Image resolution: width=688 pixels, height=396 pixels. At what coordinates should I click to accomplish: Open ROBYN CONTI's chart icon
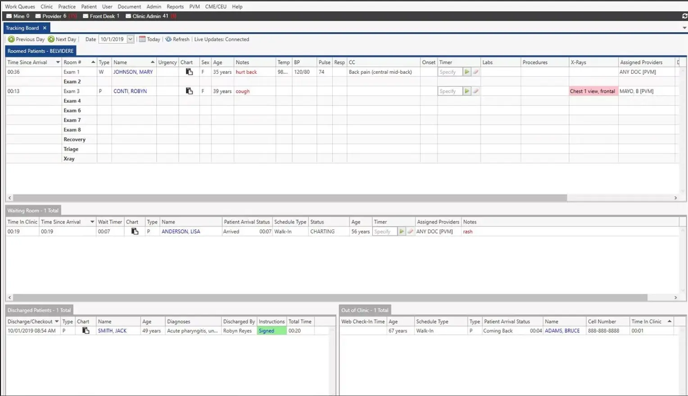(189, 91)
